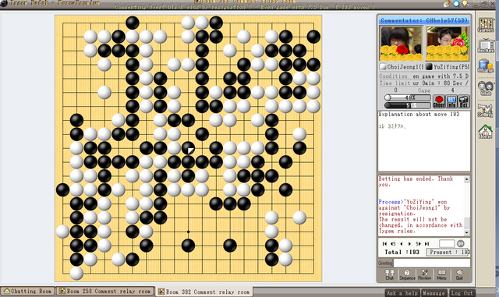This screenshot has width=499, height=297.
Task: Click the black player's betting percentage bar
Action: 407,105
